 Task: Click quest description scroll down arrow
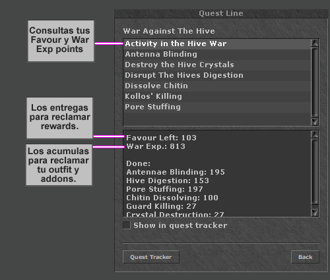pyautogui.click(x=315, y=212)
